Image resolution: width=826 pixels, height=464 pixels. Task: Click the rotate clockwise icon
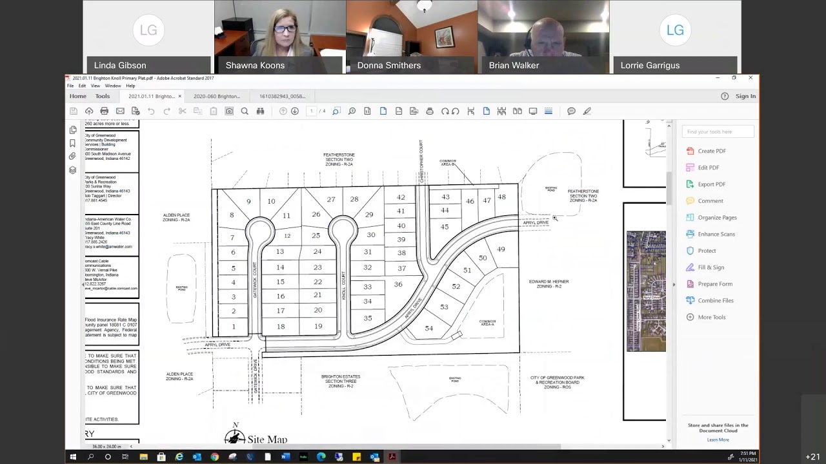click(x=445, y=111)
